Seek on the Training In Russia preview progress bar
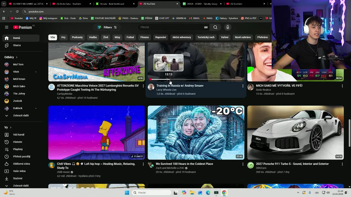 (196, 79)
